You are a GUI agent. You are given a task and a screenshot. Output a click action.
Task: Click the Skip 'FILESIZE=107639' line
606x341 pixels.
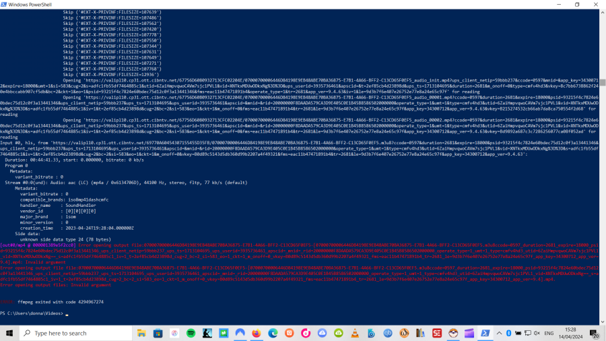pos(112,12)
